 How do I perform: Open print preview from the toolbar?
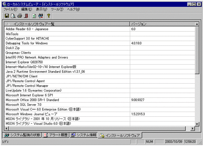click(x=13, y=16)
